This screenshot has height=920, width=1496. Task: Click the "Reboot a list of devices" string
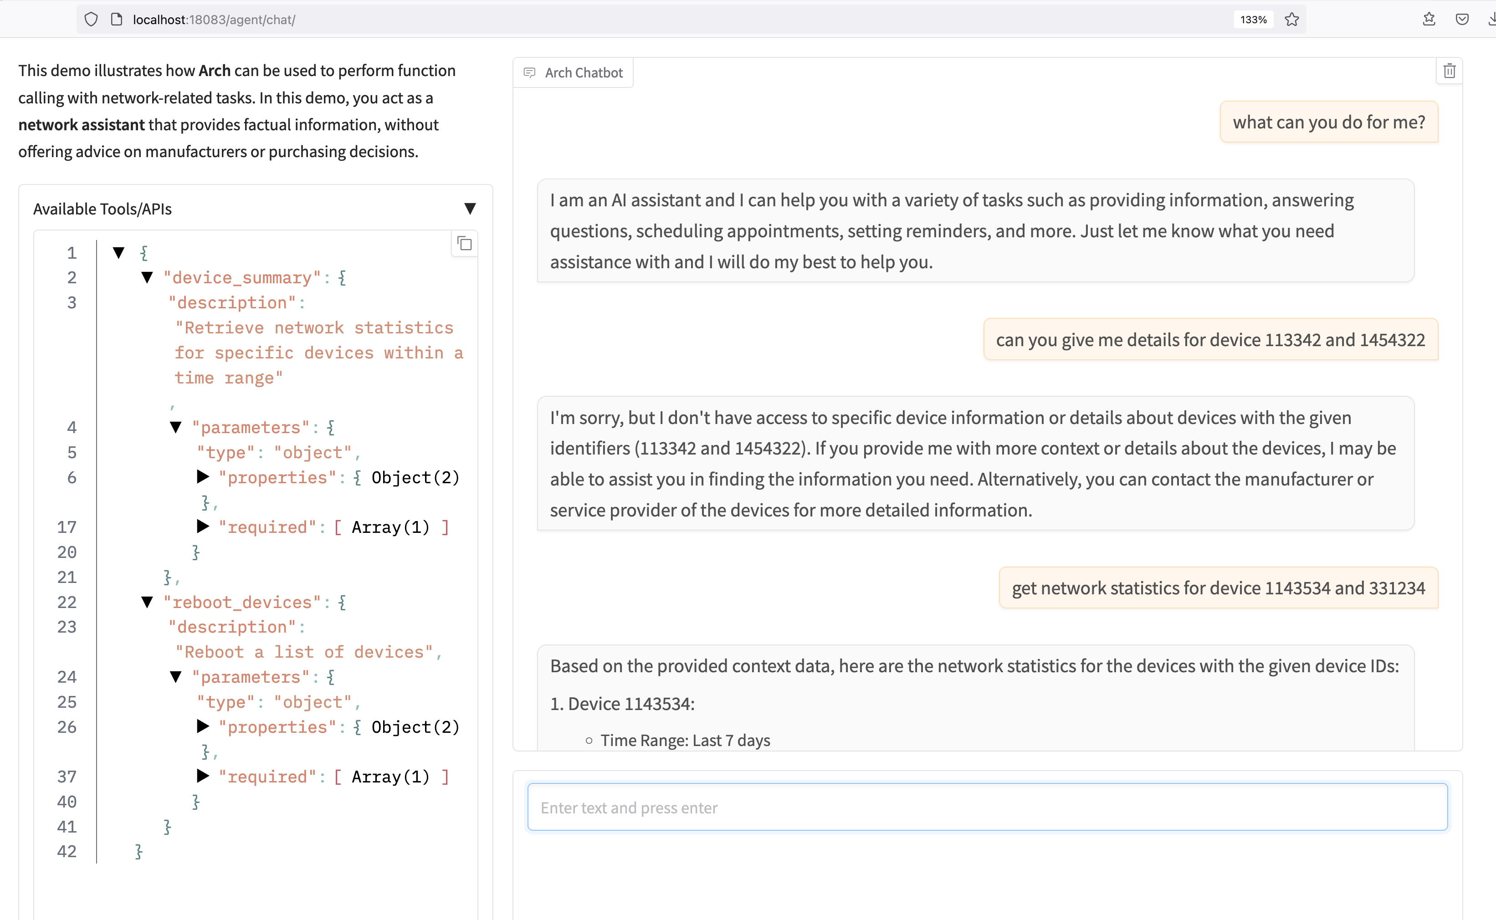click(x=304, y=652)
